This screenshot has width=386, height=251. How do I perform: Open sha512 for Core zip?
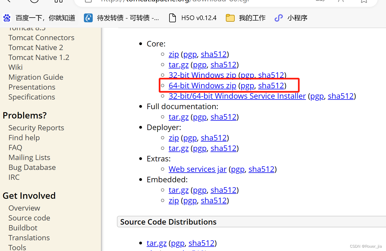click(214, 54)
